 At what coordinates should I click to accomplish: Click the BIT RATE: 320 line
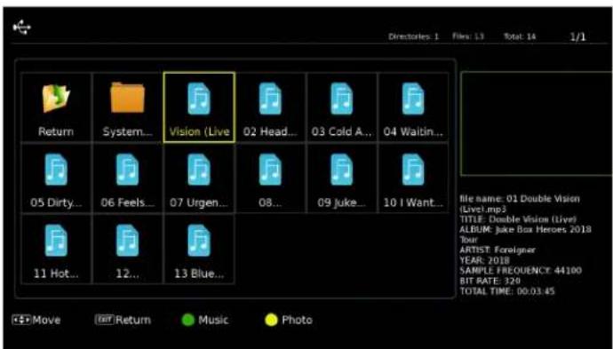(x=490, y=281)
